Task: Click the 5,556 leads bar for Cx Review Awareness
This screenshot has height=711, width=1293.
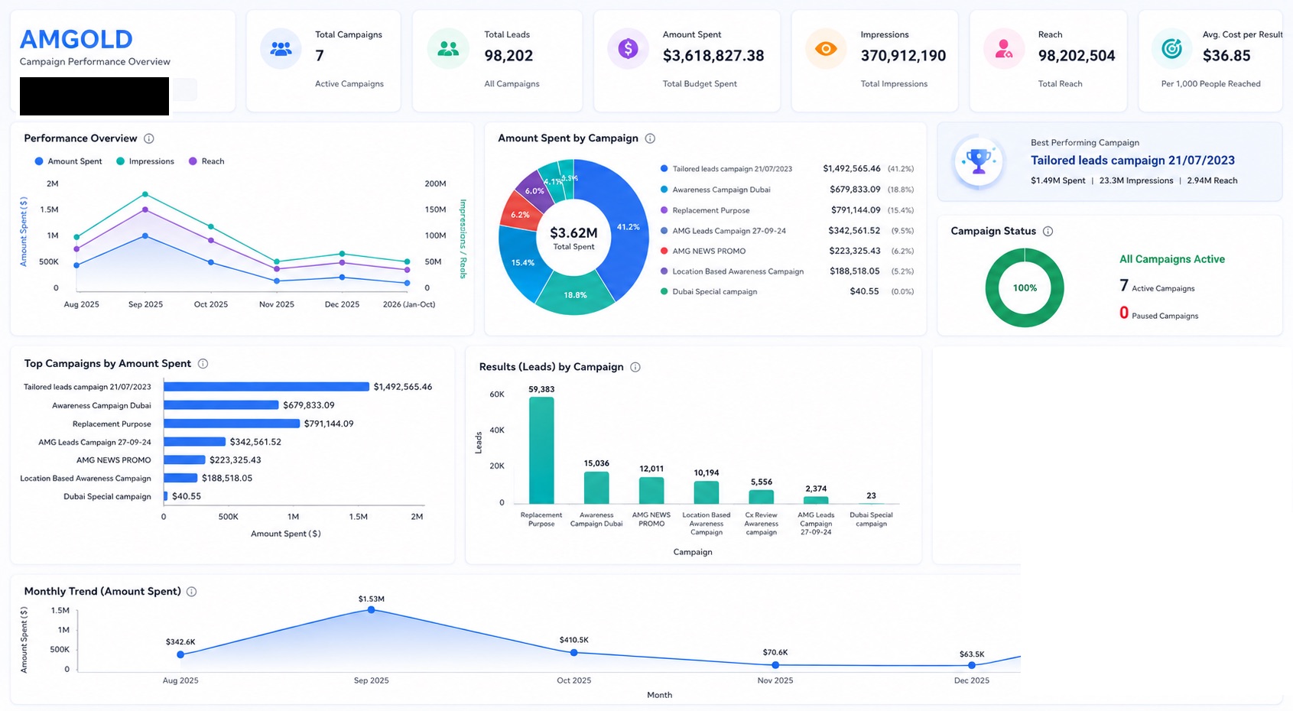Action: coord(762,497)
